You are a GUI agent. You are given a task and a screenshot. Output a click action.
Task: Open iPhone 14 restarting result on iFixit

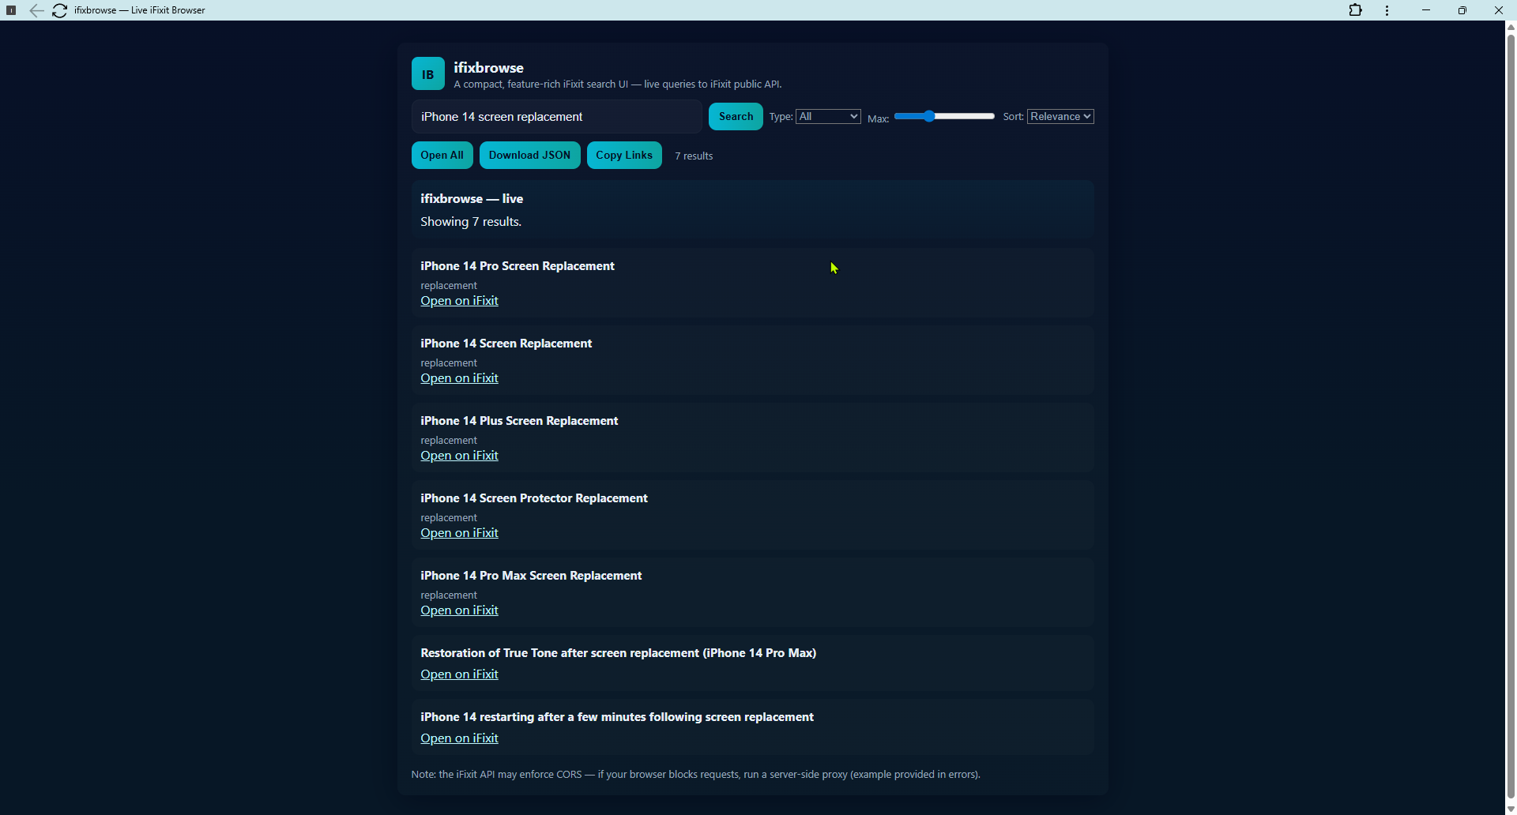tap(459, 738)
